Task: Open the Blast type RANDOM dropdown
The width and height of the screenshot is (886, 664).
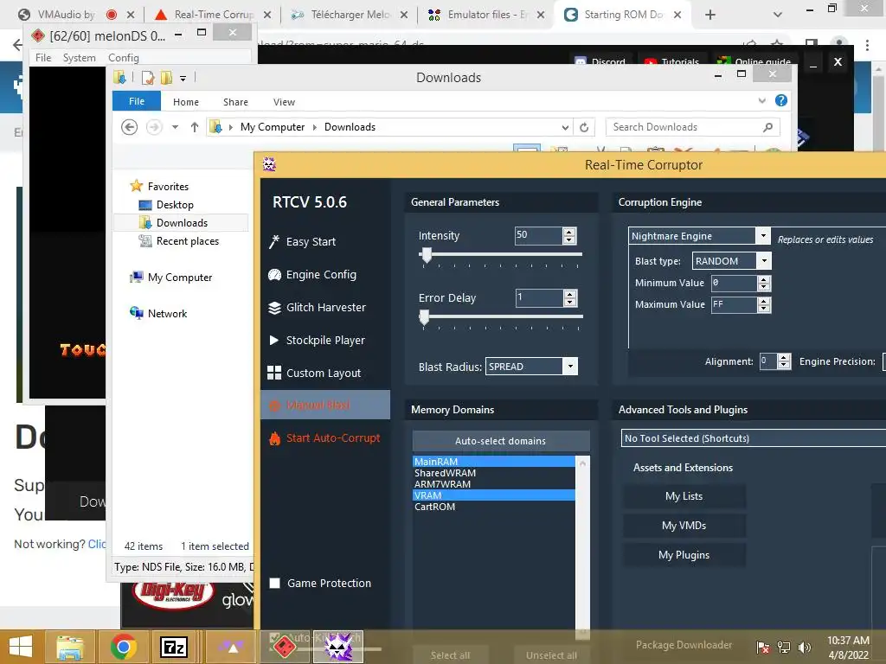Action: pos(764,261)
